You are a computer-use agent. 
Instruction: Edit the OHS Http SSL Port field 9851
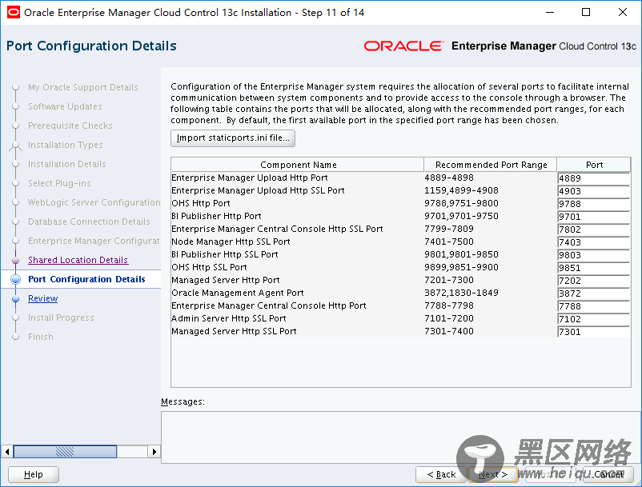pyautogui.click(x=594, y=268)
